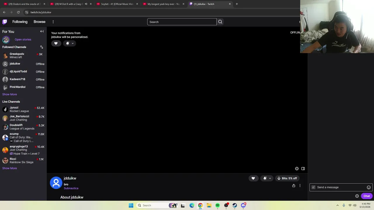Open the chat settings gear
The height and width of the screenshot is (210, 374).
pyautogui.click(x=357, y=196)
